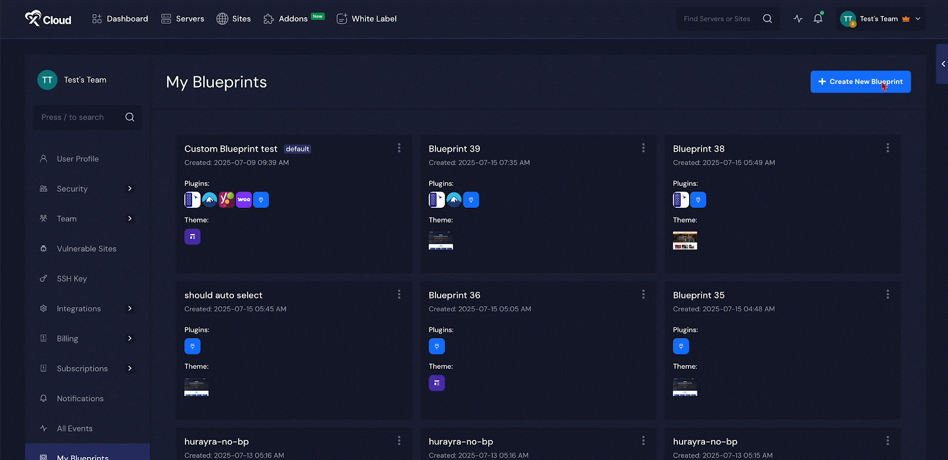The height and width of the screenshot is (460, 948).
Task: Open Servers in the top navigation
Action: tap(182, 19)
